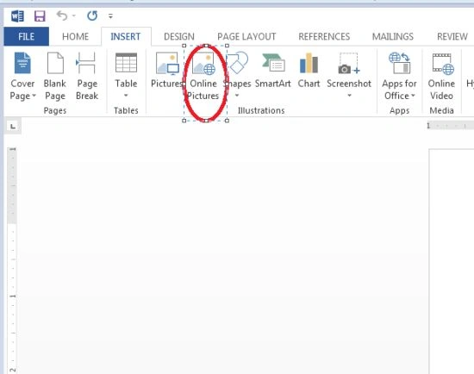Go to the REFERENCES tab
This screenshot has width=474, height=374.
(324, 36)
